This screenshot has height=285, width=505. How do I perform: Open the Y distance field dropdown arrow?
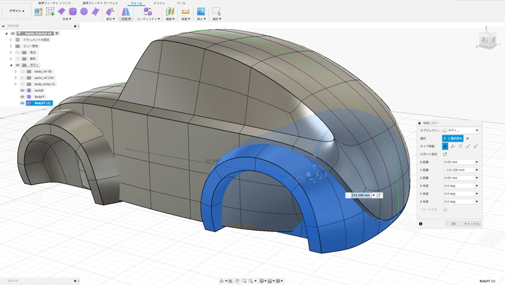[x=477, y=170]
